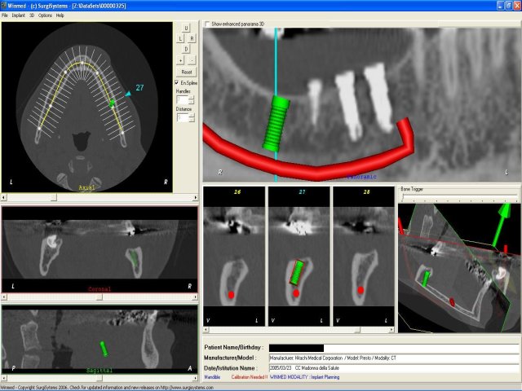The image size is (522, 391).
Task: Click the Coronal view label
Action: point(100,289)
